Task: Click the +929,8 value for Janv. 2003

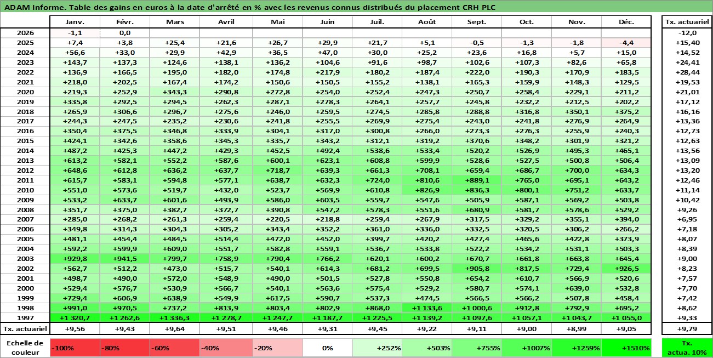Action: (75, 259)
